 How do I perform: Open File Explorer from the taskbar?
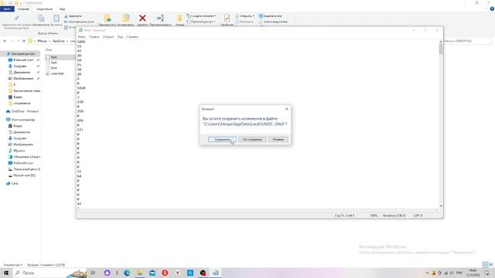click(x=139, y=273)
